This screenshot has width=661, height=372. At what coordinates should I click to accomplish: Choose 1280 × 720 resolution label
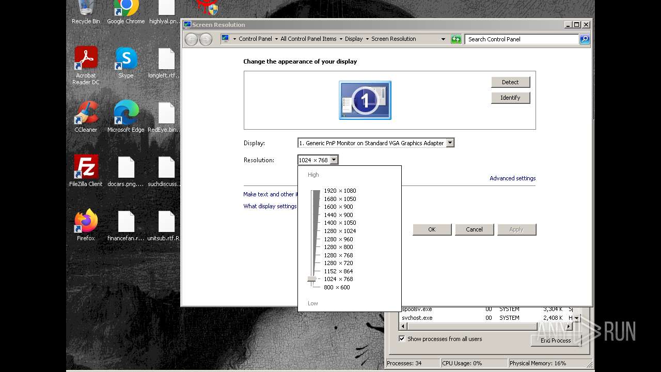tap(338, 263)
